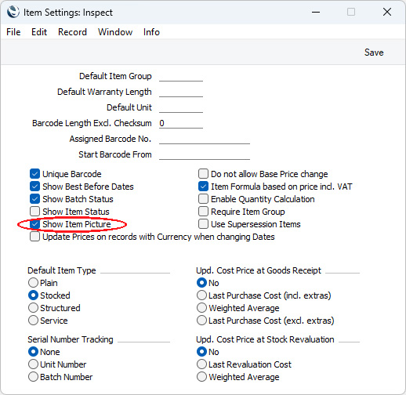Select Plain as Default Item Type
406x395 pixels.
[x=33, y=283]
